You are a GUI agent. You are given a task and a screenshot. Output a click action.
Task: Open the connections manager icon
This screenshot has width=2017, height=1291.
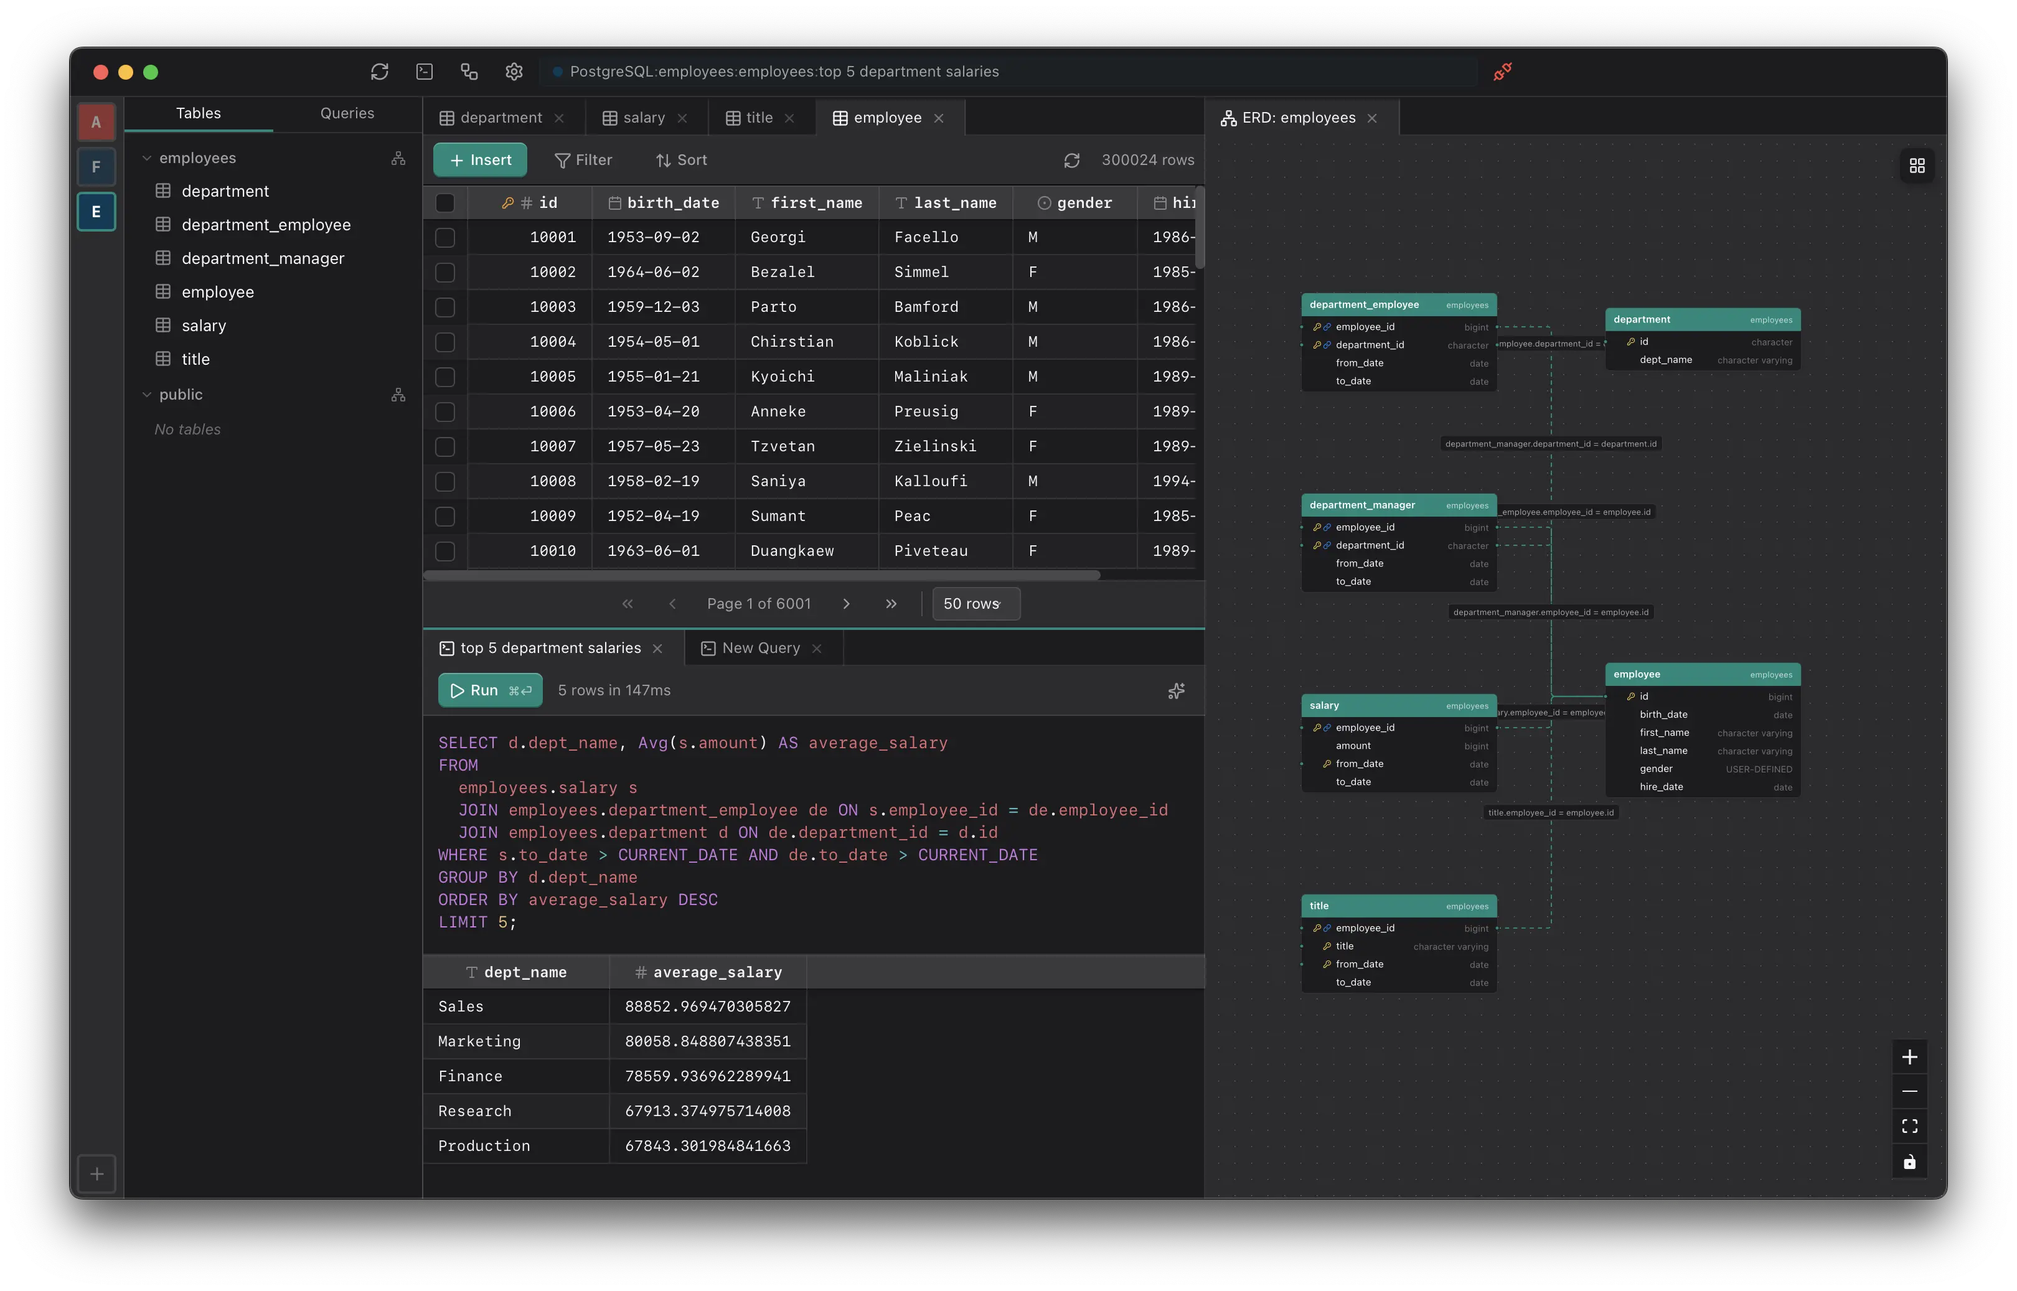pos(469,72)
